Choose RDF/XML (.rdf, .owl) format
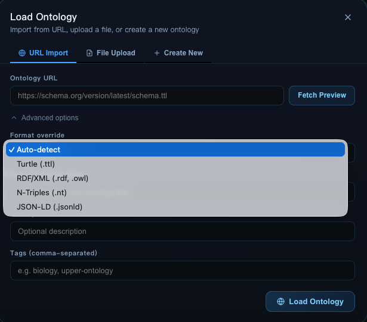This screenshot has width=367, height=322. tap(175, 179)
